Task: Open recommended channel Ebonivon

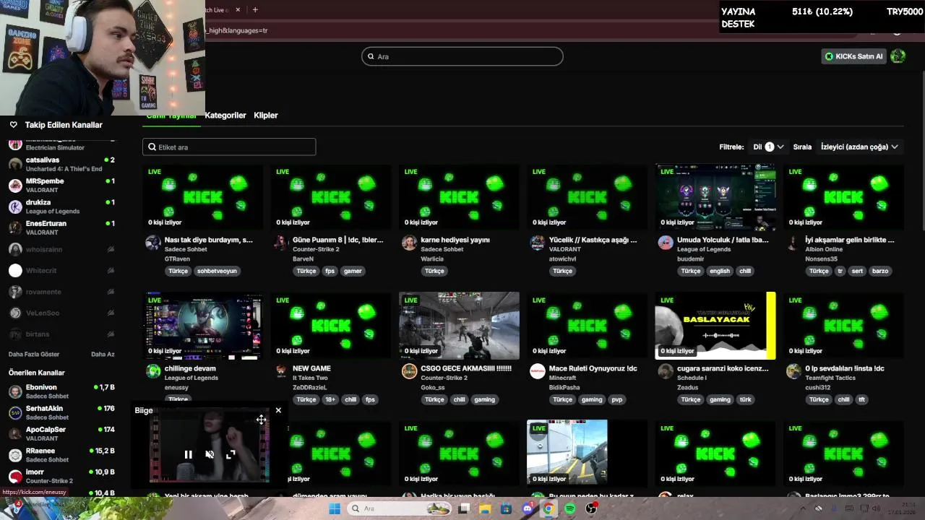Action: tap(61, 391)
